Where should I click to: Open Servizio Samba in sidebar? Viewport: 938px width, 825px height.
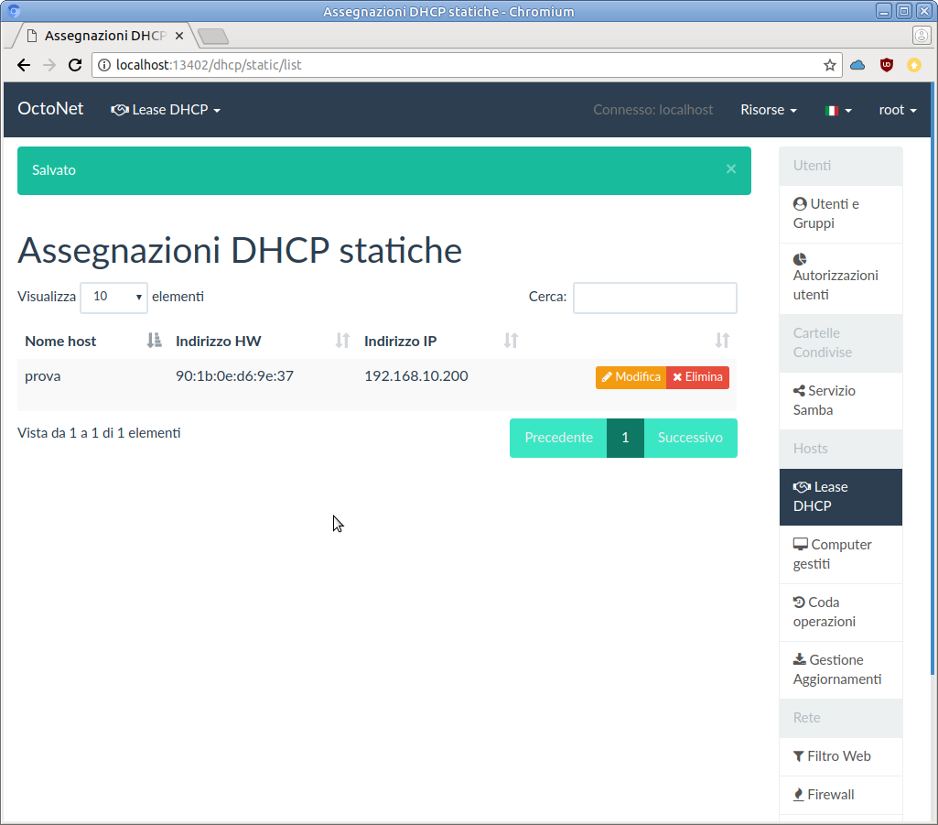tap(840, 400)
